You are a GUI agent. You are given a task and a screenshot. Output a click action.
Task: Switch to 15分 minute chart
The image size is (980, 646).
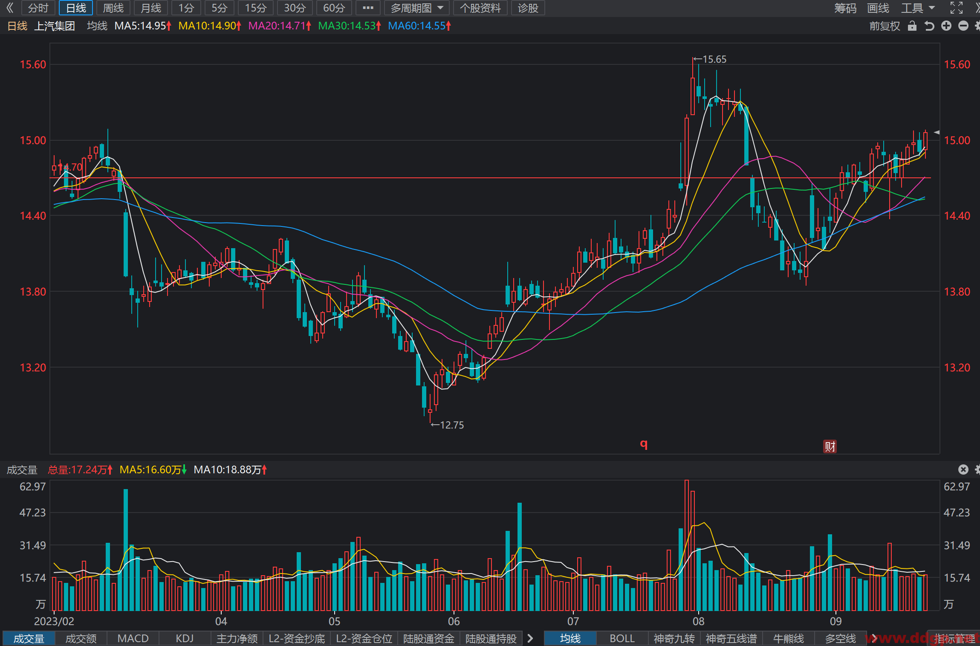tap(256, 8)
